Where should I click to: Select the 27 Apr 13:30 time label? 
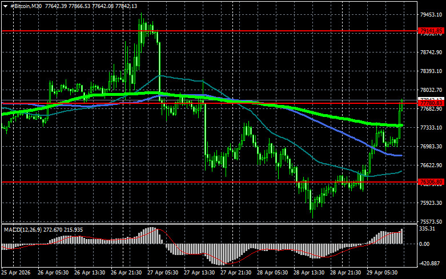pos(199,273)
